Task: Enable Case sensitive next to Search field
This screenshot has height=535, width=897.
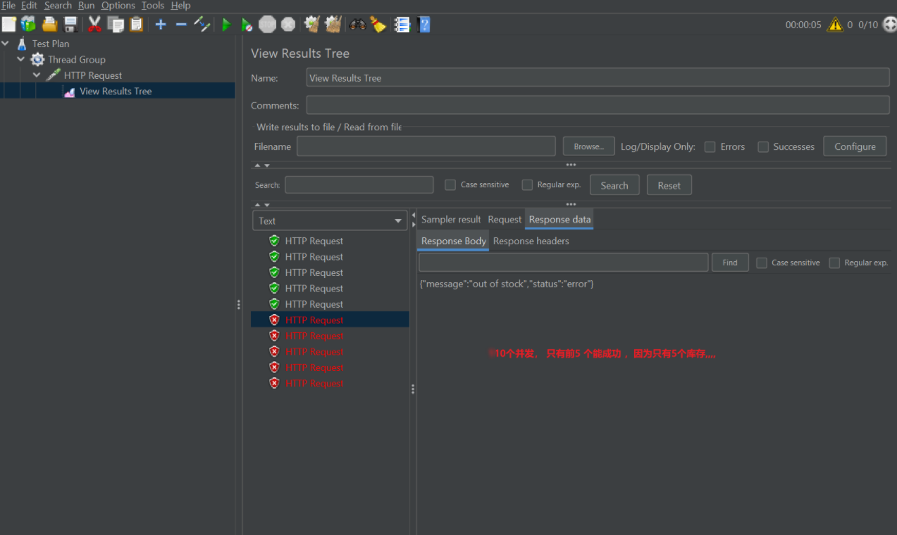Action: coord(450,185)
